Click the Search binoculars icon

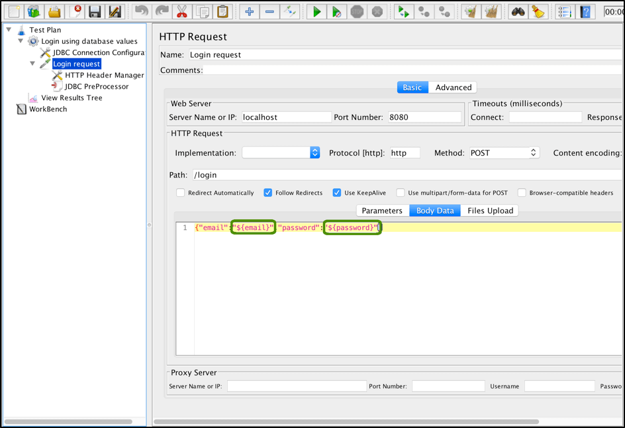[x=518, y=11]
